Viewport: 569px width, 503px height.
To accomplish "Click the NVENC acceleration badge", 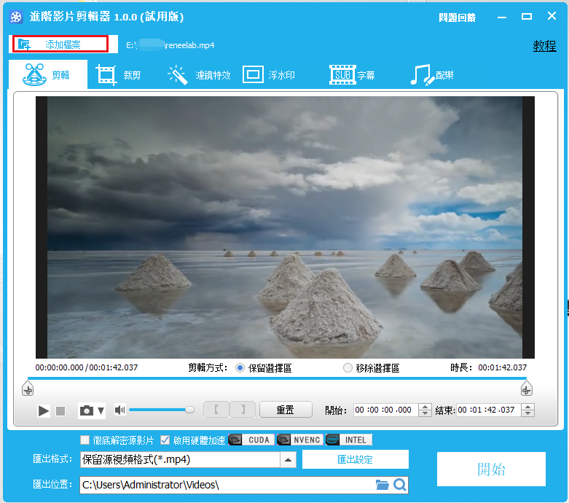I will (300, 440).
